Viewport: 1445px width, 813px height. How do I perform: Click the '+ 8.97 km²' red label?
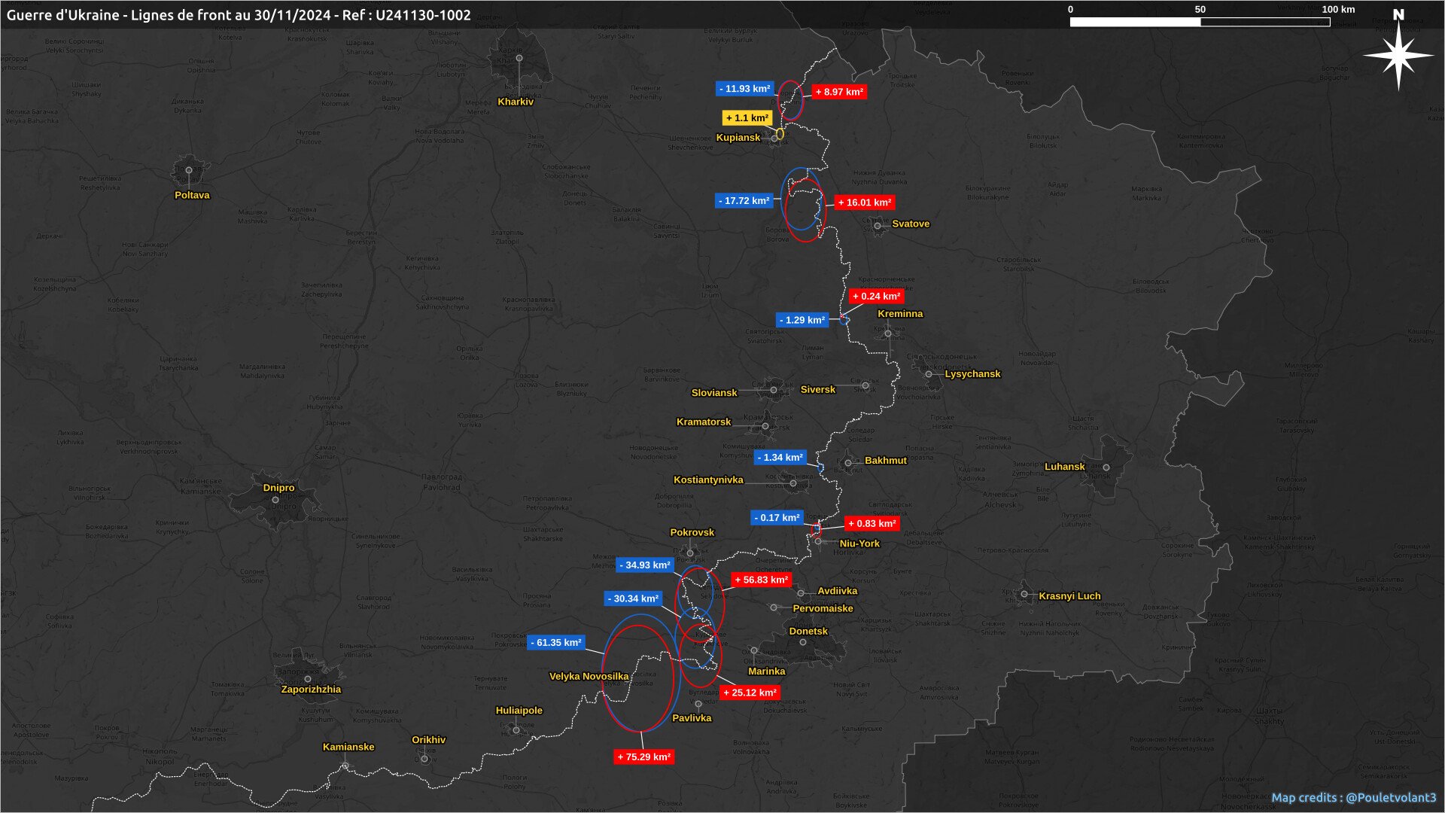click(x=839, y=92)
